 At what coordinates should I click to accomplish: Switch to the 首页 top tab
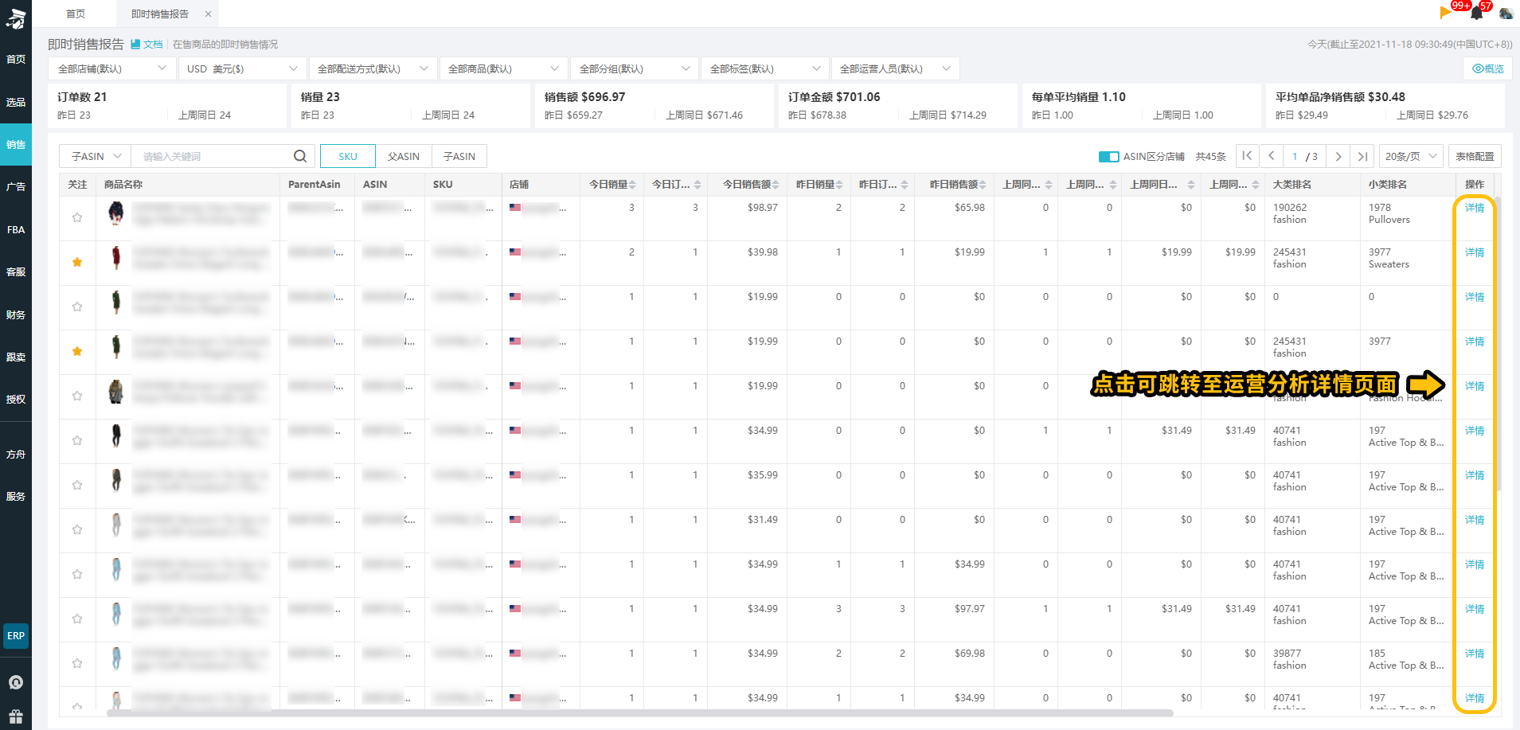coord(76,14)
